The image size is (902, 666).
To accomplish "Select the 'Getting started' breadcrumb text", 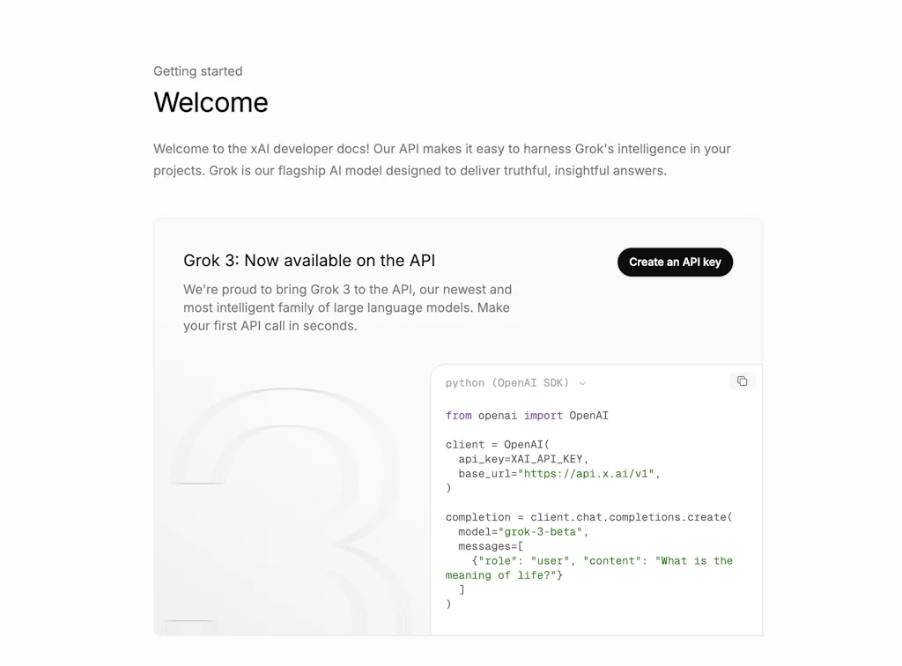I will [198, 71].
